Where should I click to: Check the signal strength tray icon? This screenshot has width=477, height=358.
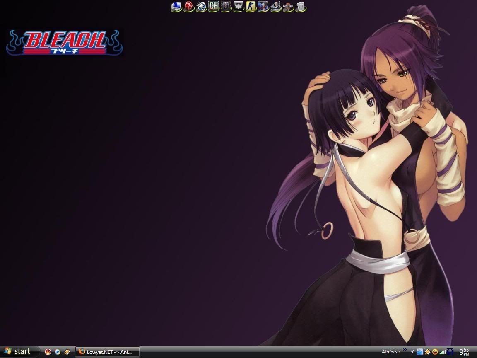coord(443,352)
